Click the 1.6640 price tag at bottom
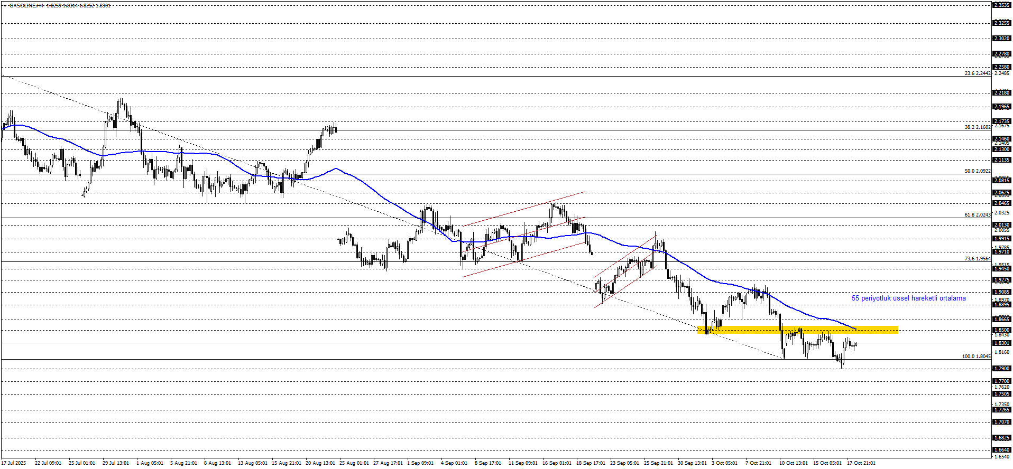Screen dimensions: 1013x469 click(1002, 450)
